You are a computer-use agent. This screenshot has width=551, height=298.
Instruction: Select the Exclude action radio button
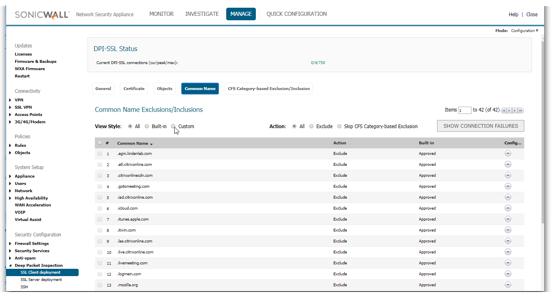click(x=311, y=126)
